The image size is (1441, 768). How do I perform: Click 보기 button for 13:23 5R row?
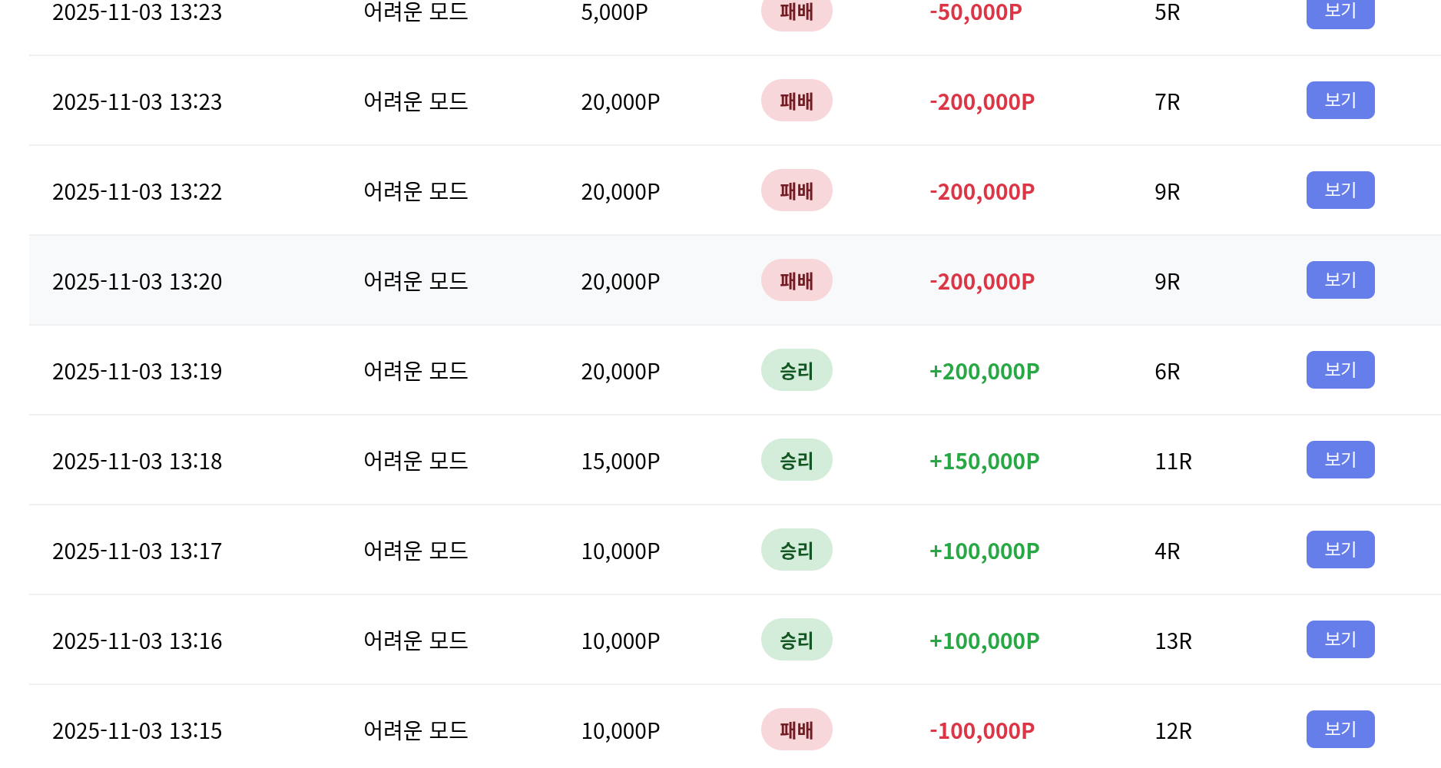(1340, 12)
